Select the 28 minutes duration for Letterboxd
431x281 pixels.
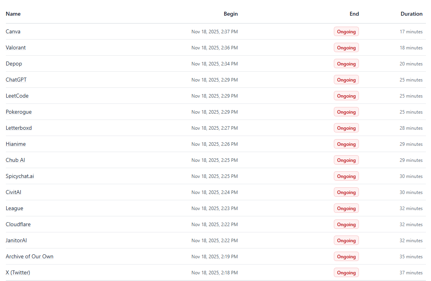411,128
